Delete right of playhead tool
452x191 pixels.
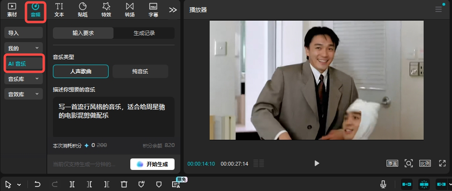tap(107, 184)
